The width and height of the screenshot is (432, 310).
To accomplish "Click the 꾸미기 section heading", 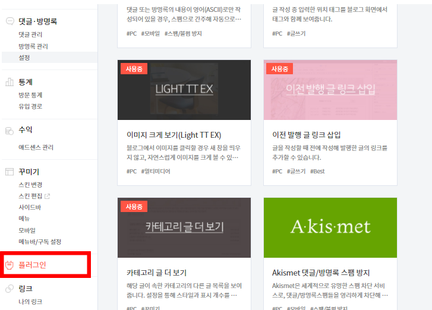I will coord(29,172).
